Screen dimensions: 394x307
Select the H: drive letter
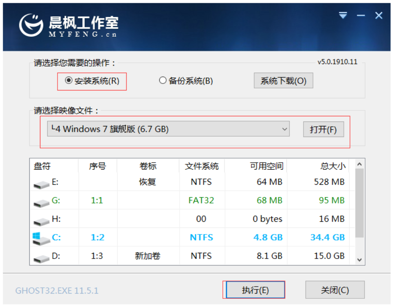[56, 219]
